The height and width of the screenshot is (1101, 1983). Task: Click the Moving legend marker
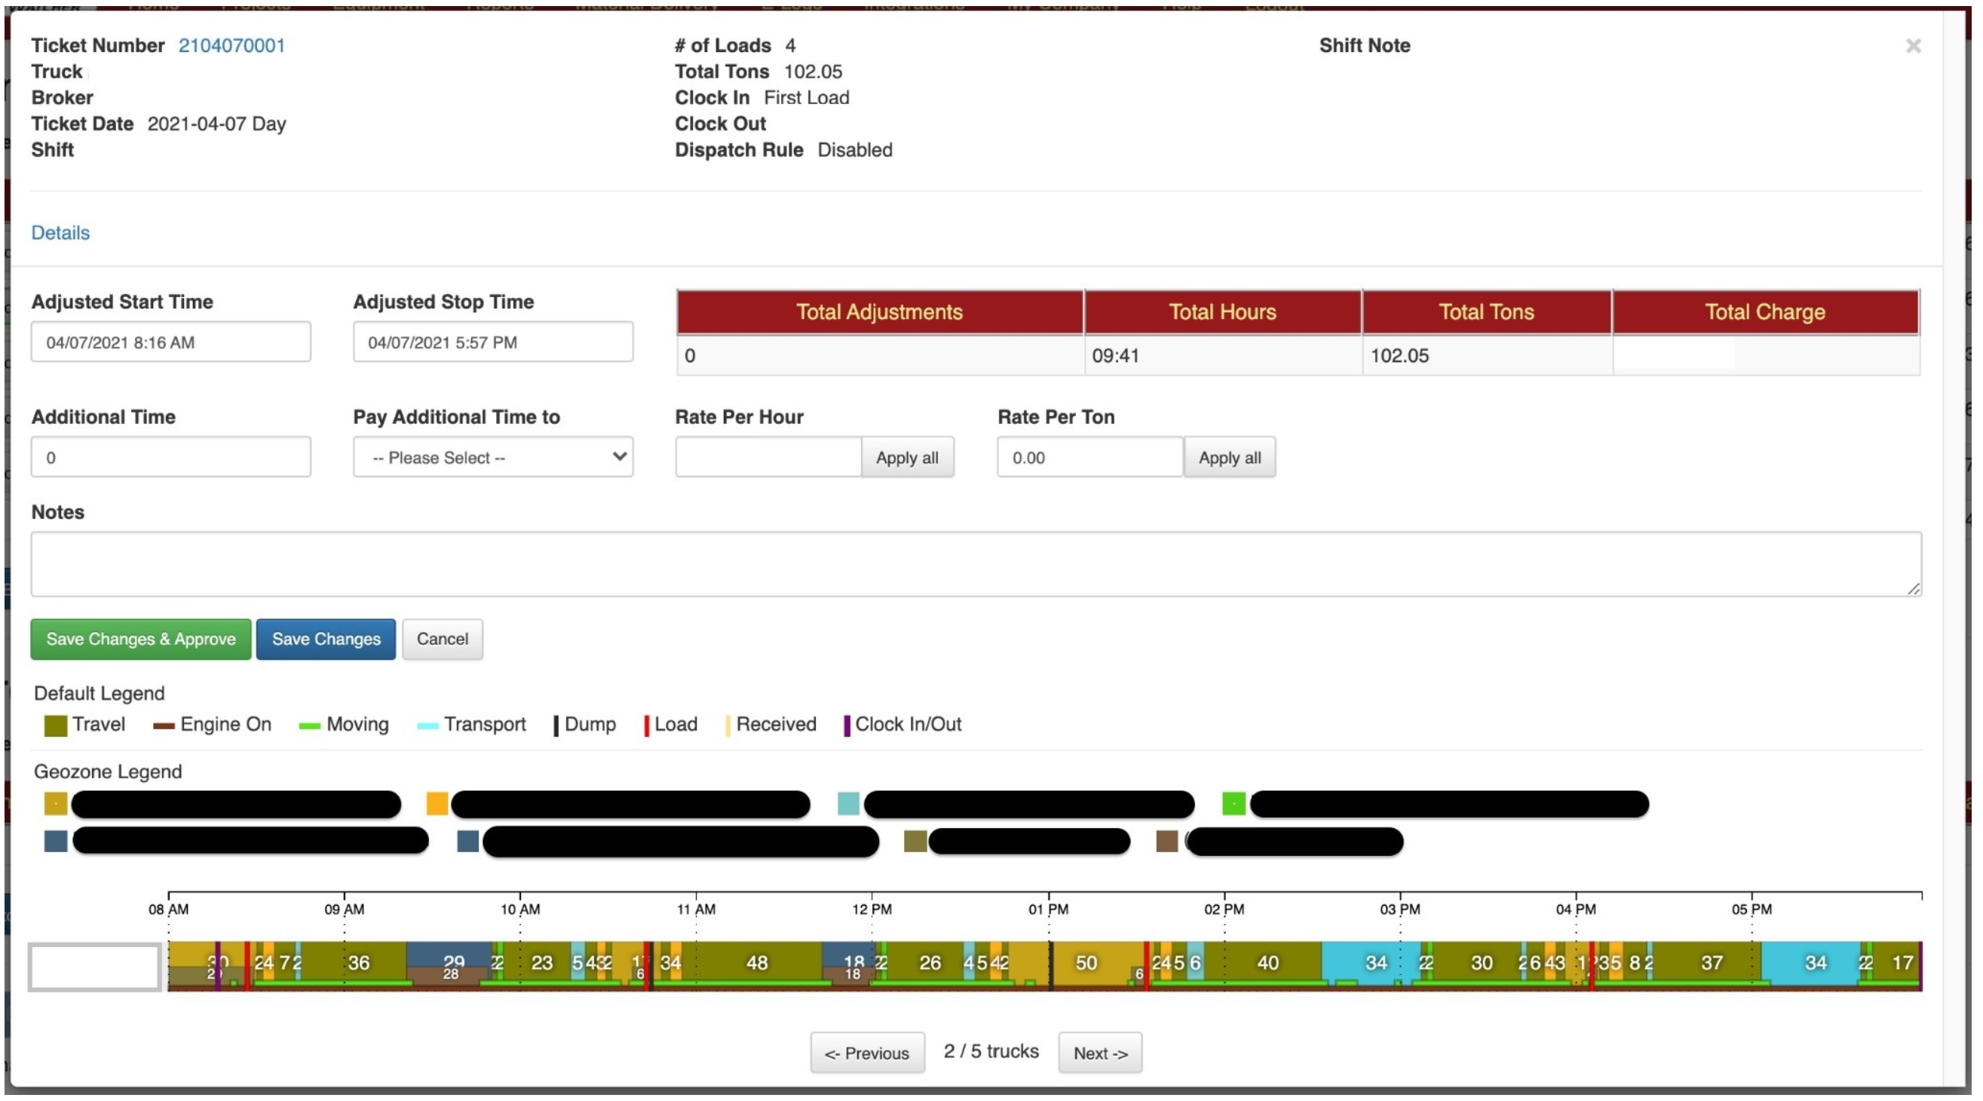[x=309, y=726]
